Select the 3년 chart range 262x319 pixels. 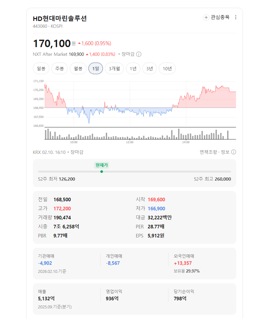[150, 69]
